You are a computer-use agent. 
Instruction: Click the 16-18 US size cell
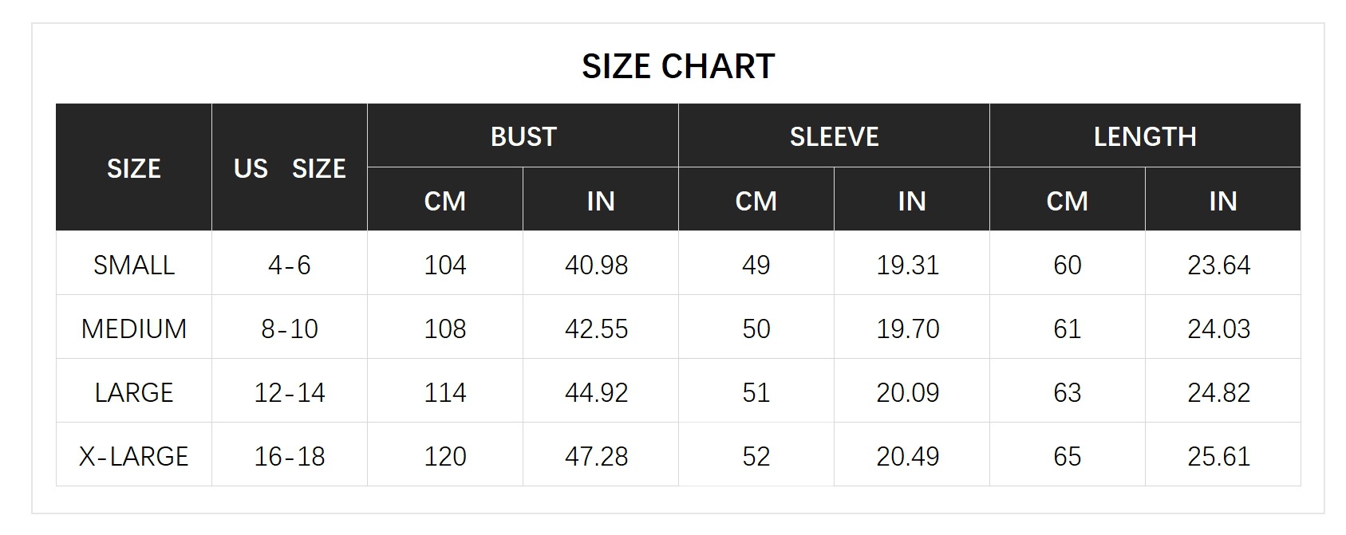289,456
